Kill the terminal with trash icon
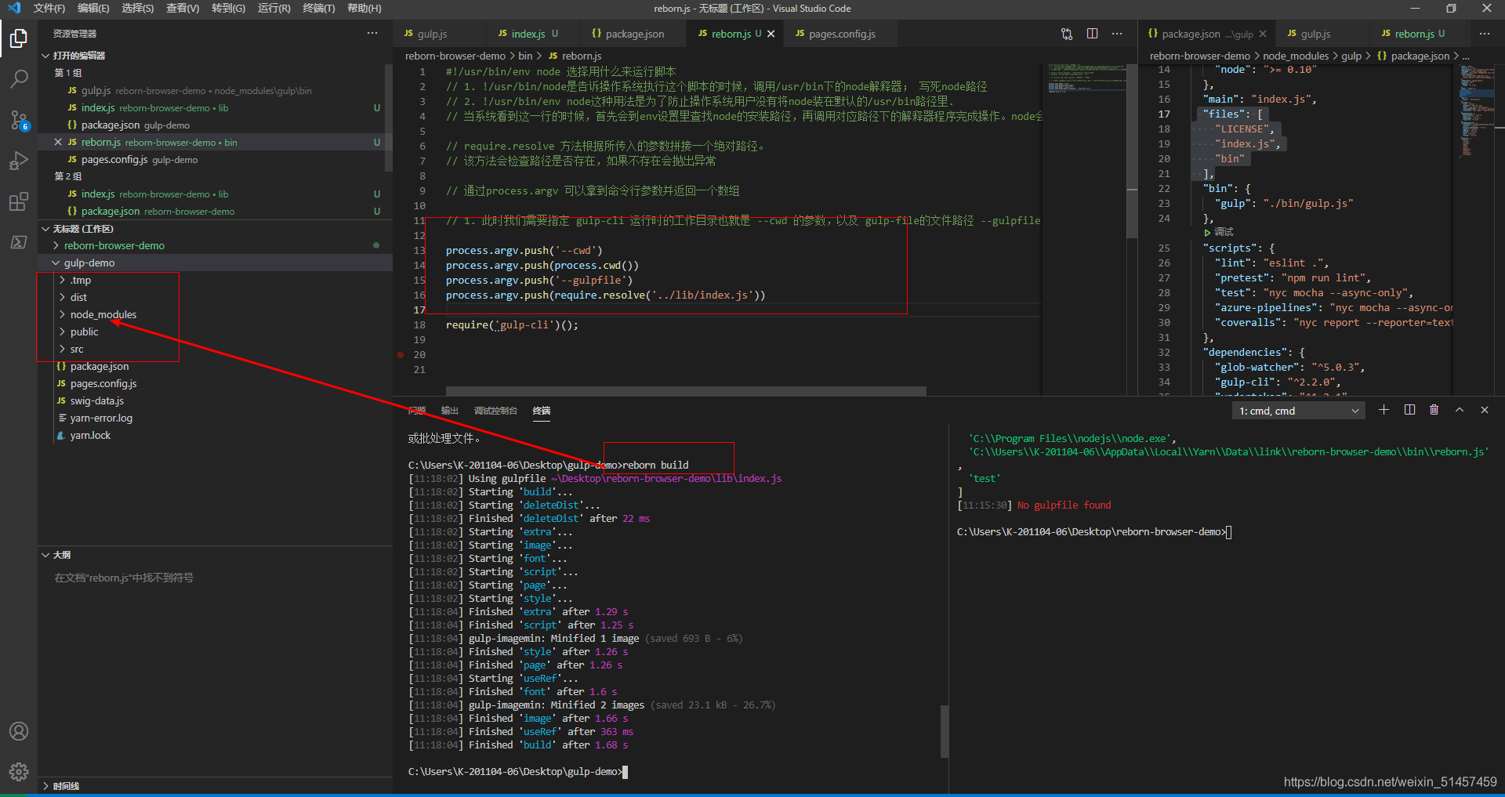This screenshot has width=1505, height=797. (1434, 410)
